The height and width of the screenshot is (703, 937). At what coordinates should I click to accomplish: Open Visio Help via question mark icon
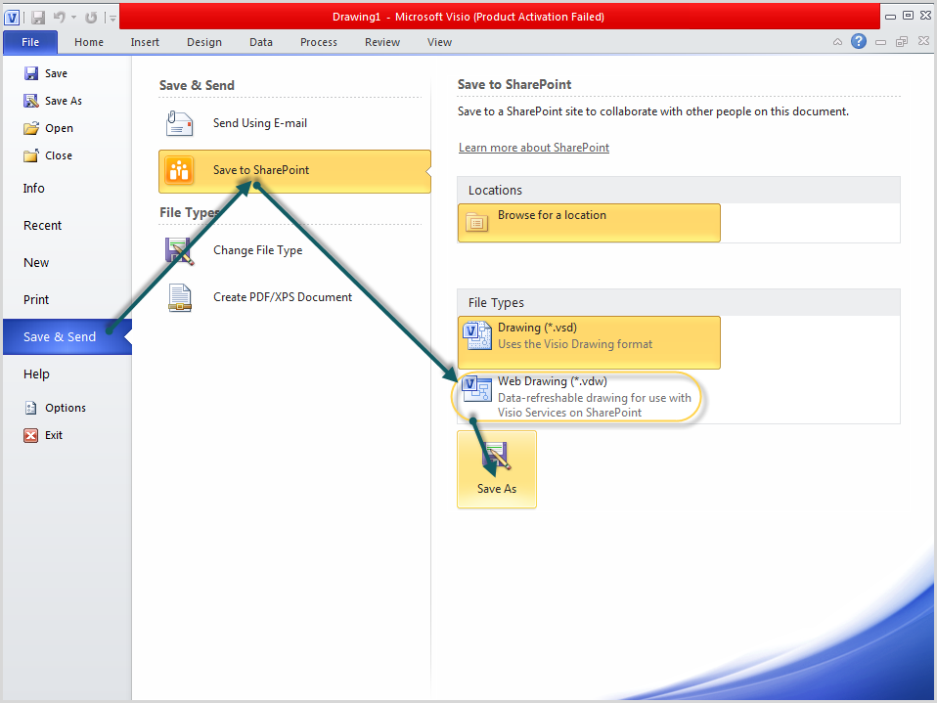(859, 41)
